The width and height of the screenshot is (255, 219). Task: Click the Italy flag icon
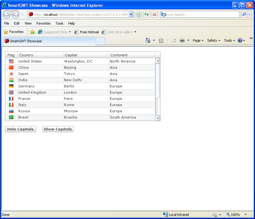coord(11,105)
